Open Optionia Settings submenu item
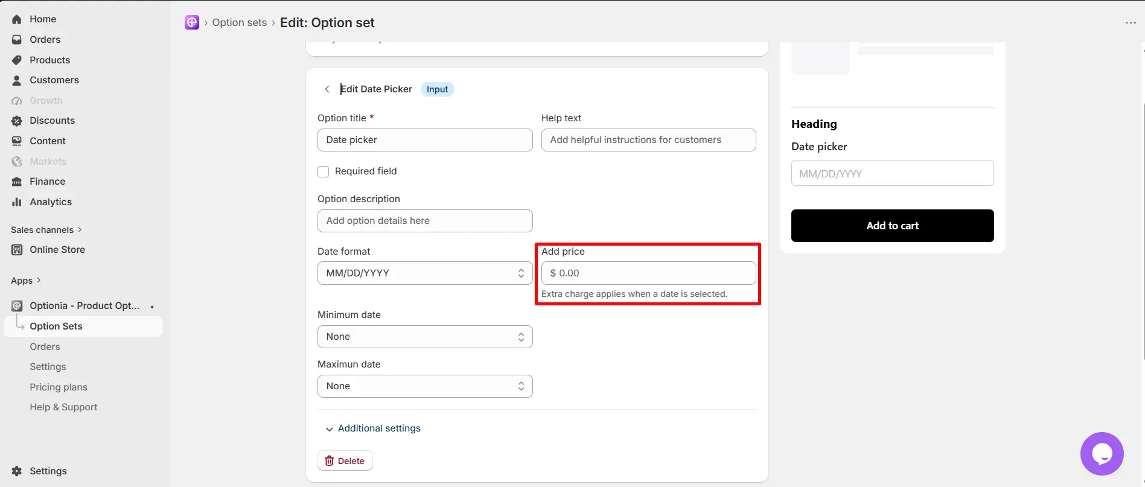 pyautogui.click(x=48, y=367)
